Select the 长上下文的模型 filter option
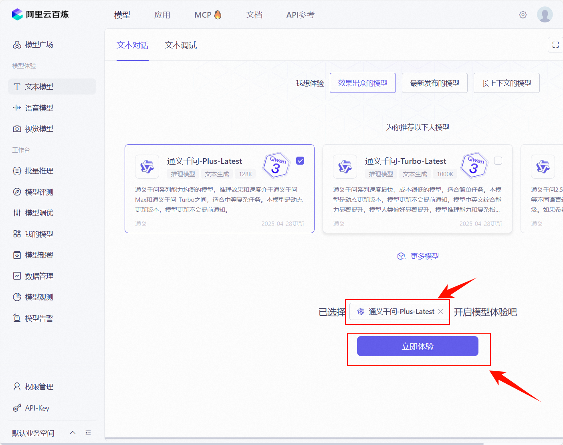The width and height of the screenshot is (563, 445). tap(506, 83)
